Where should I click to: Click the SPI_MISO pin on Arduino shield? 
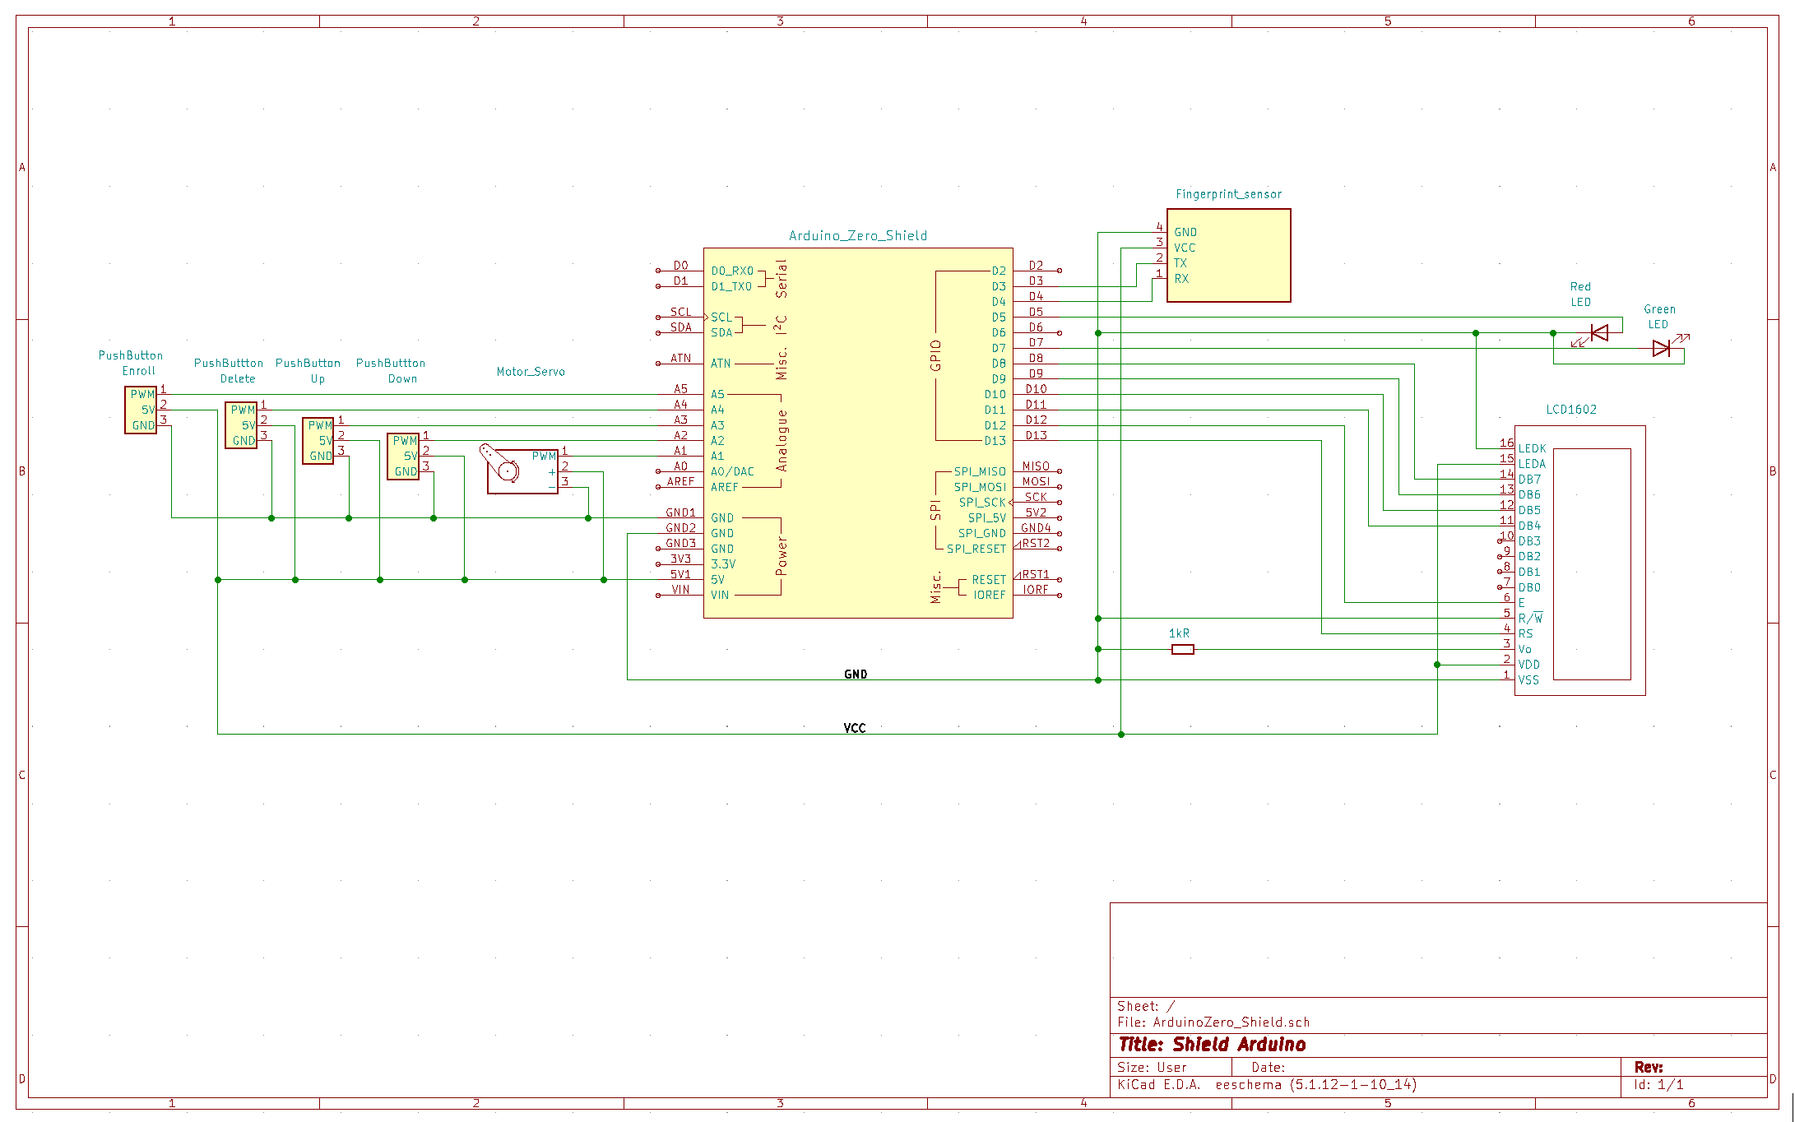(980, 471)
